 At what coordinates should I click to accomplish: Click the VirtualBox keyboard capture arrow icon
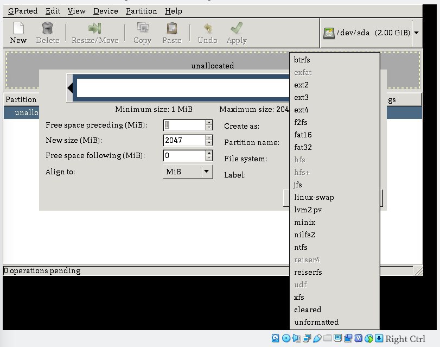379,338
